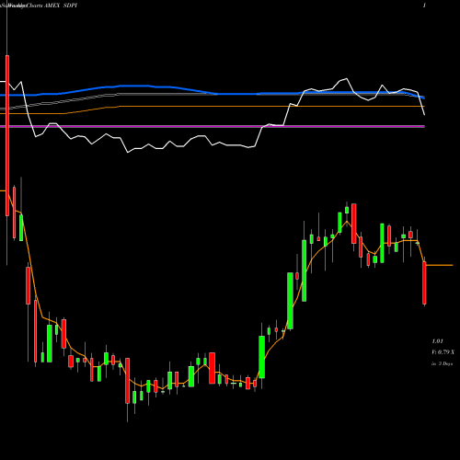Click the volume reading starting with V:

tap(443, 352)
